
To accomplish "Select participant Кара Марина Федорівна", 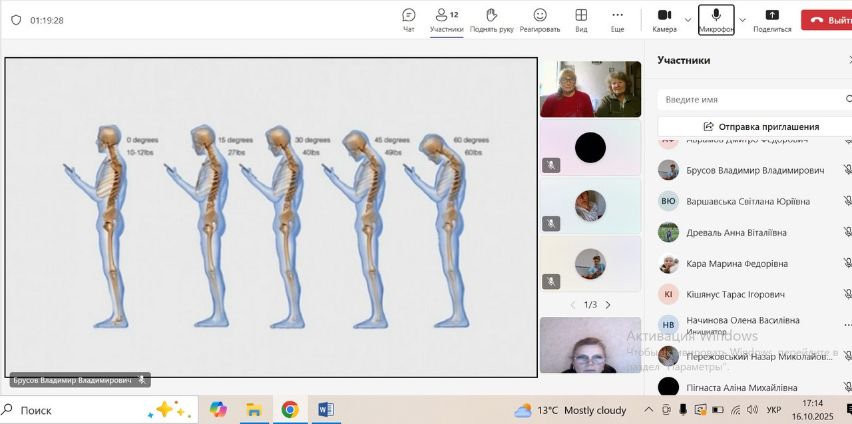I will [x=737, y=264].
